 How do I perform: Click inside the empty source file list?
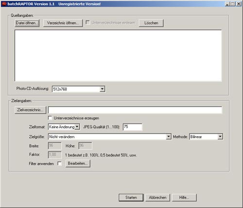(x=118, y=55)
